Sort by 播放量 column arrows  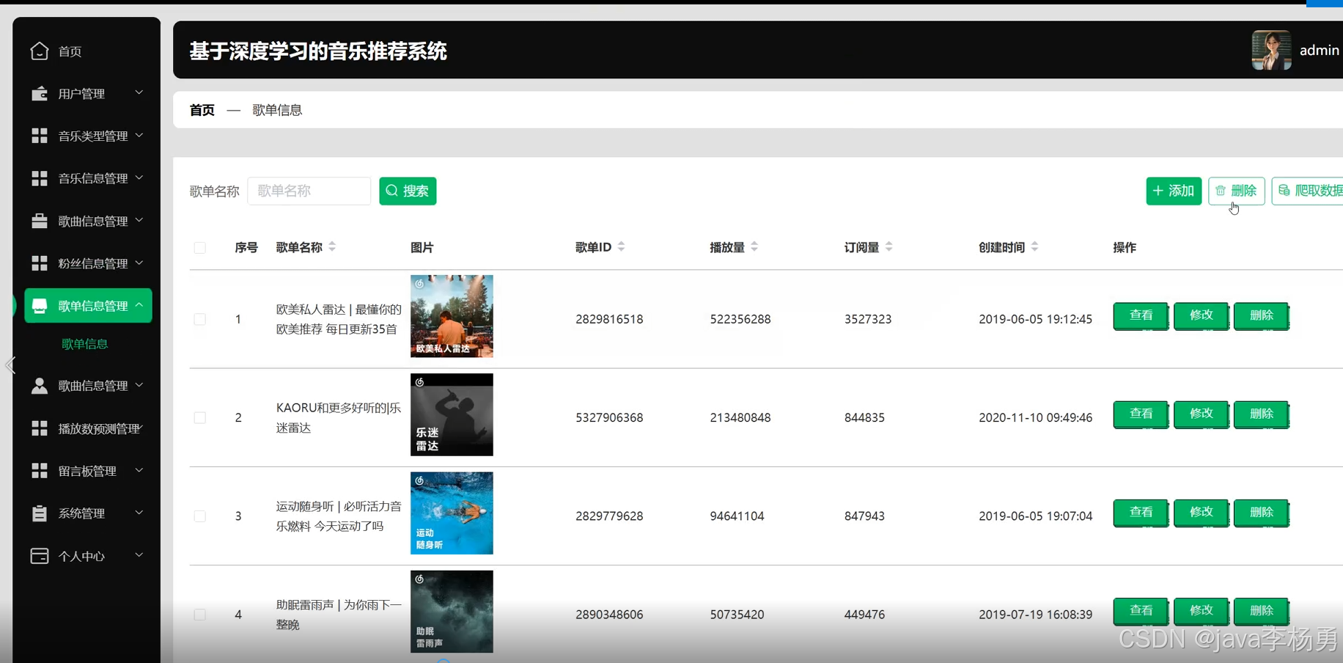pos(754,246)
